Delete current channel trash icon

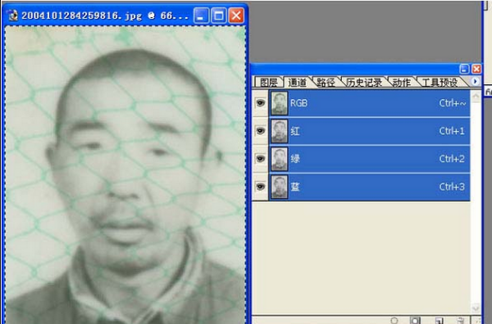coord(460,320)
